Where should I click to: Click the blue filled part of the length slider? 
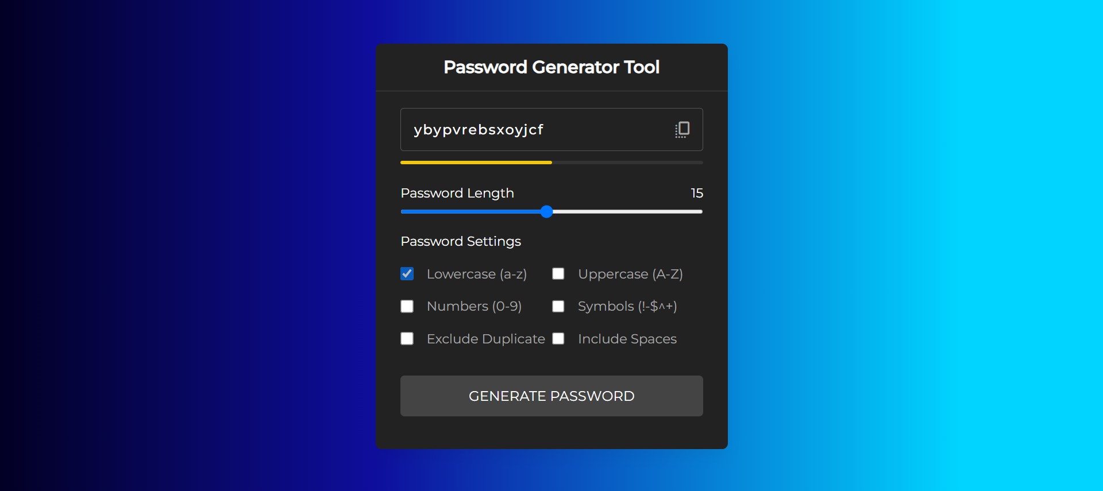(x=471, y=212)
